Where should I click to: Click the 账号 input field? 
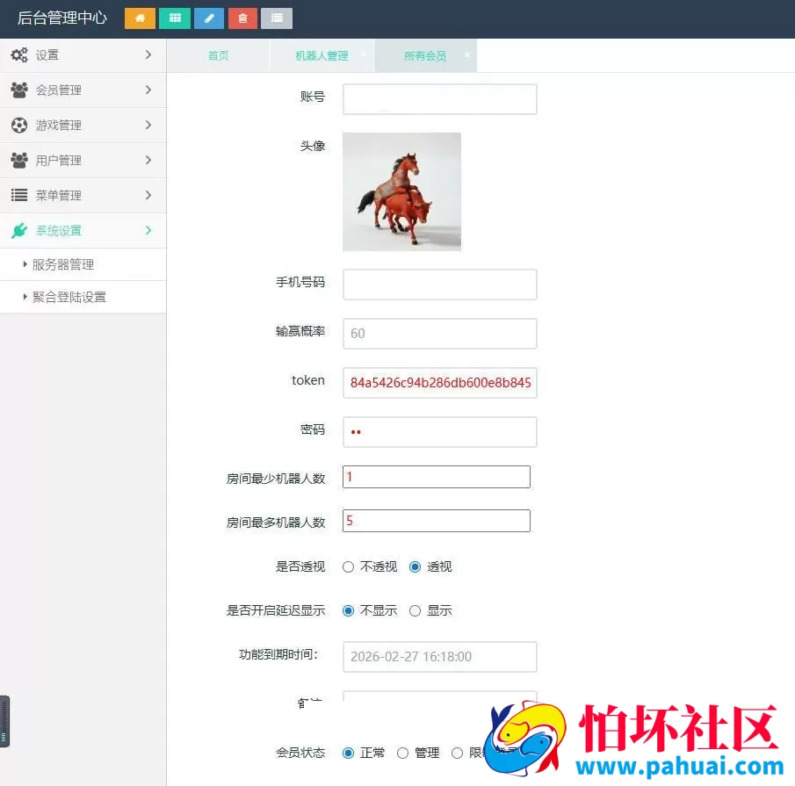[x=439, y=99]
